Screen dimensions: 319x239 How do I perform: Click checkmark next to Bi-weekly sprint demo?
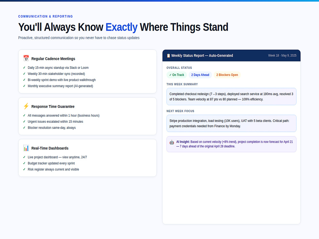[x=24, y=80]
